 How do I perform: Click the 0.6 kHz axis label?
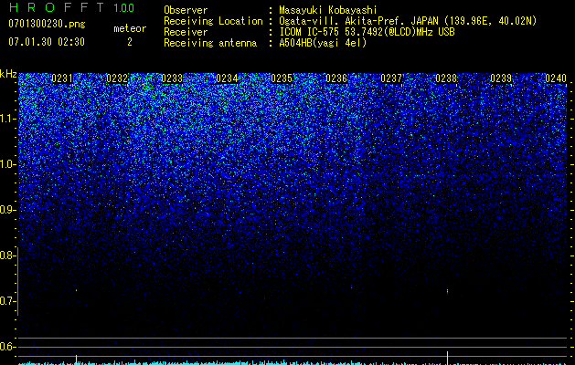pyautogui.click(x=7, y=347)
